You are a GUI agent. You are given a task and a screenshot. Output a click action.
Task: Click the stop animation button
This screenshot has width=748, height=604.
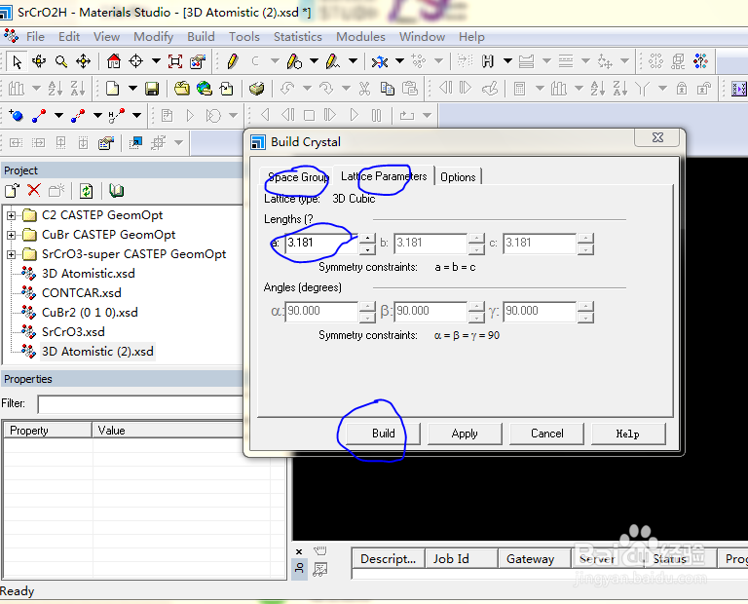pyautogui.click(x=309, y=115)
